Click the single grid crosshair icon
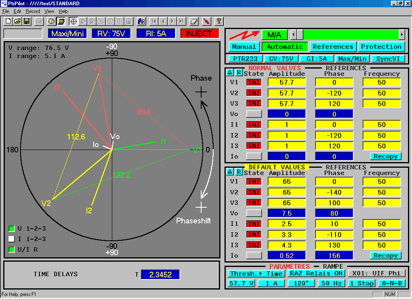412x300 pixels. pyautogui.click(x=119, y=21)
